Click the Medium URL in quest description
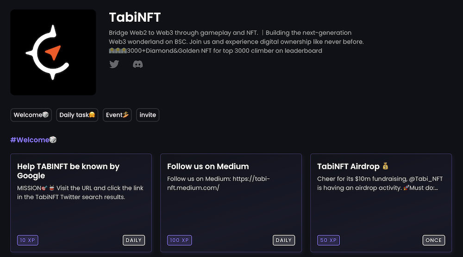Image resolution: width=463 pixels, height=257 pixels. click(x=218, y=183)
